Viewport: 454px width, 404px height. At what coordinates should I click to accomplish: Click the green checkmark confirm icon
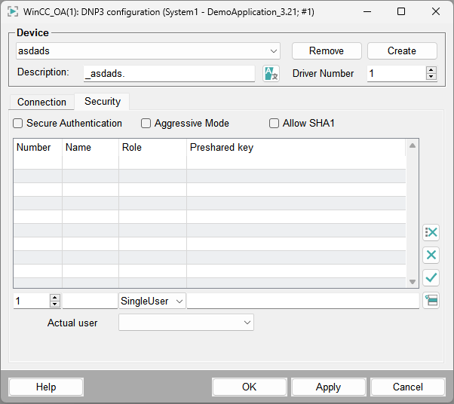pos(431,277)
